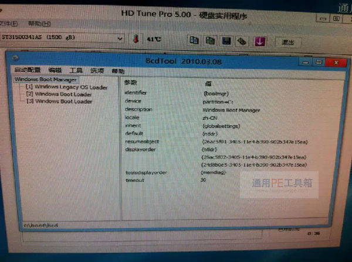
Task: Select the Windows Boot Manager tree node
Action: click(x=46, y=80)
